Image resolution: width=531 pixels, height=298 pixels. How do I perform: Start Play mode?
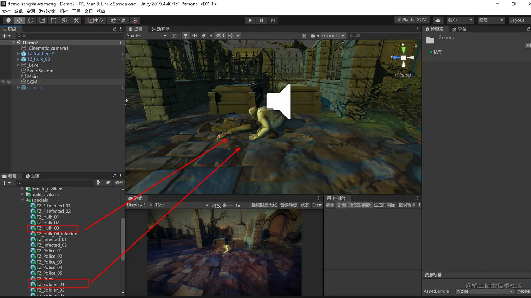[250, 20]
